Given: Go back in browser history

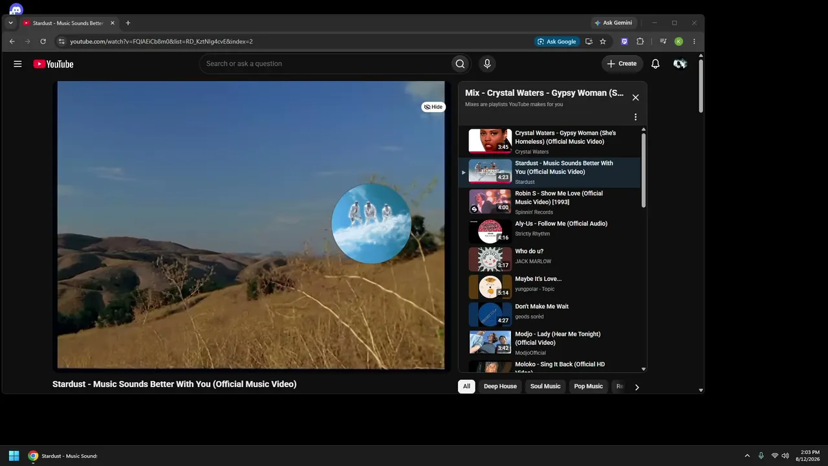Looking at the screenshot, I should 12,41.
